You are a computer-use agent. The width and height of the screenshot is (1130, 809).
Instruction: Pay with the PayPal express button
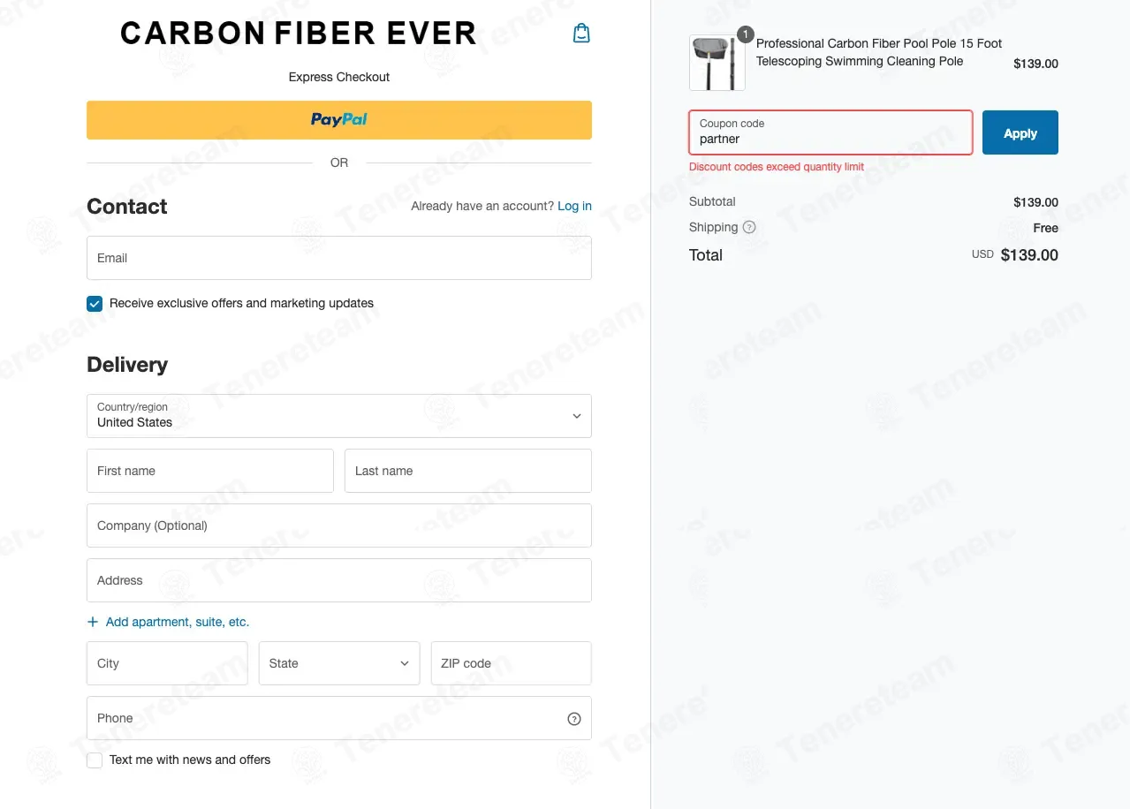pos(339,120)
